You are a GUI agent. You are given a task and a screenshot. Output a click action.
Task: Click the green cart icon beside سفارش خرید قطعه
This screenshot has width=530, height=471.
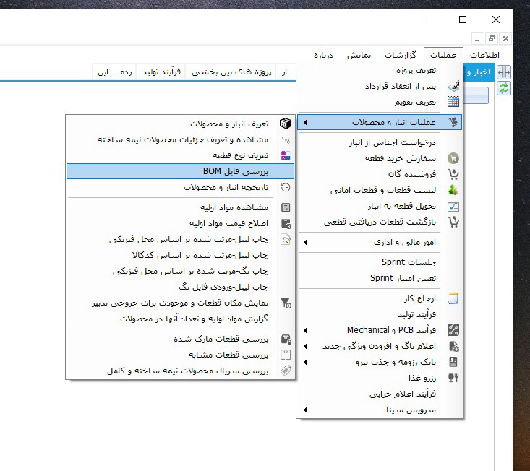[453, 158]
